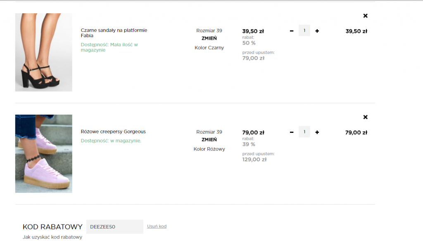The image size is (423, 241).
Task: Click ZMIEŃ for the pink creepers size
Action: (x=209, y=139)
